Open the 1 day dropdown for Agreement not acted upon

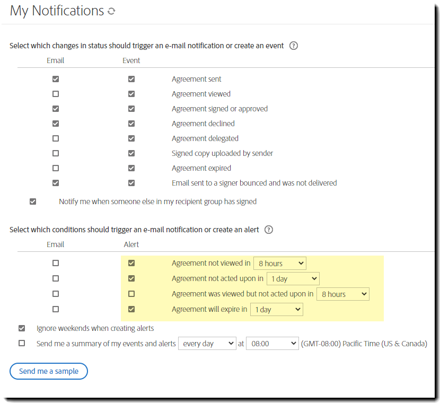pyautogui.click(x=293, y=278)
